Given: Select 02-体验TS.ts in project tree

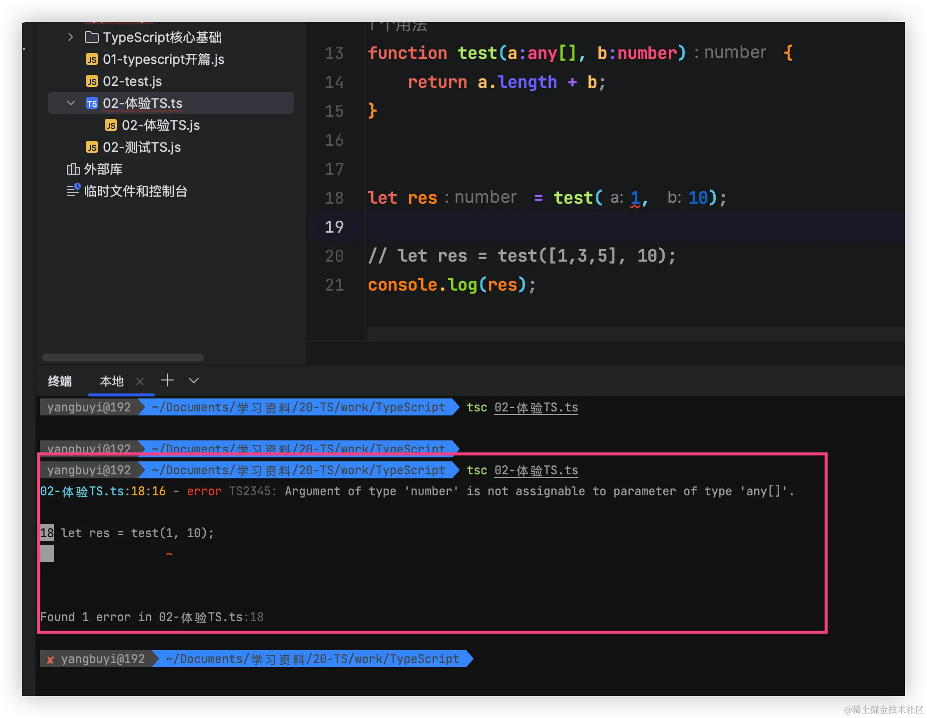Looking at the screenshot, I should tap(142, 103).
